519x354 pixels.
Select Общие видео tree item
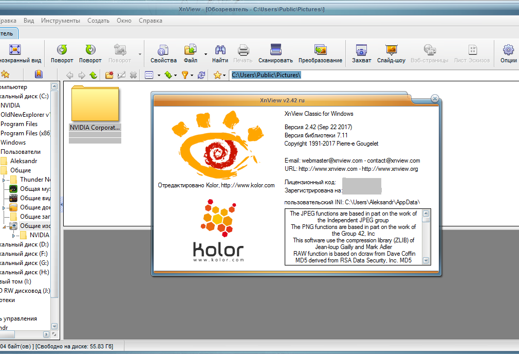click(x=35, y=198)
